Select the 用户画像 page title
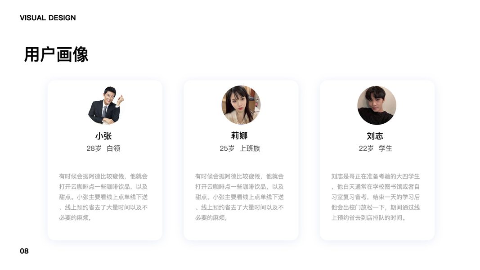This screenshot has height=270, width=480. [56, 54]
